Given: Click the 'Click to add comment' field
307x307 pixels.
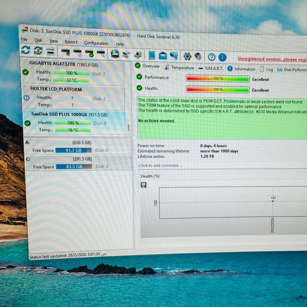Looking at the screenshot, I should [161, 166].
